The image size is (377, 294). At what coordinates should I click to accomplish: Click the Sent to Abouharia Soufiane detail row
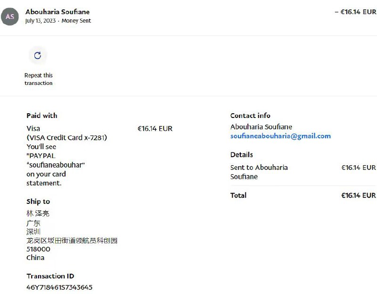(259, 172)
